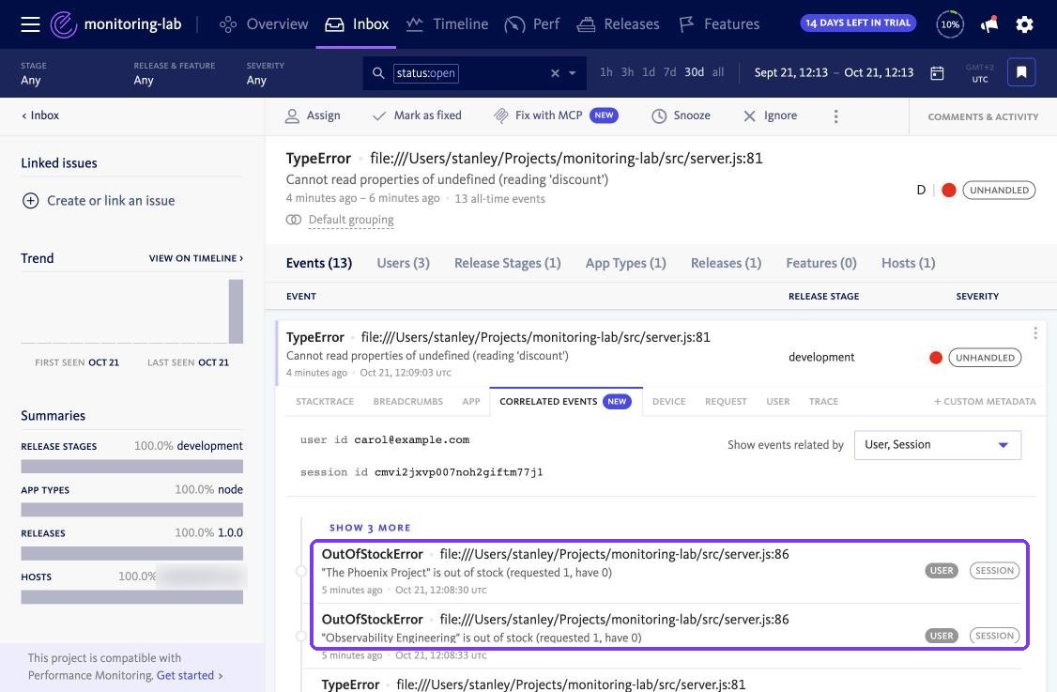Screen dimensions: 1057x692
Task: Click the plus icon to link an issue
Action: 30,200
